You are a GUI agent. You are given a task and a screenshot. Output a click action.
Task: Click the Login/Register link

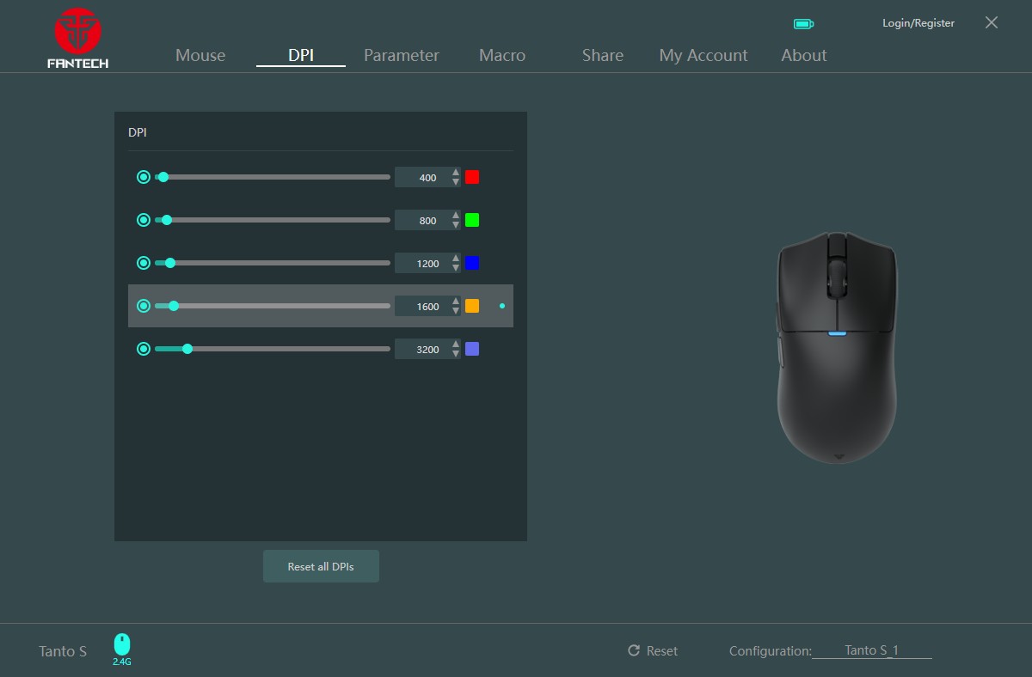tap(918, 23)
